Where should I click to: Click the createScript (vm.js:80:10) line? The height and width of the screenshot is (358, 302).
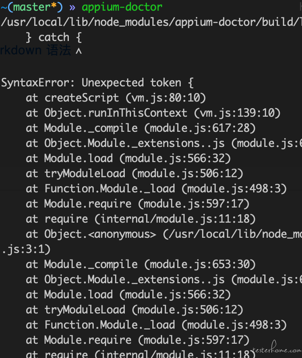(116, 98)
